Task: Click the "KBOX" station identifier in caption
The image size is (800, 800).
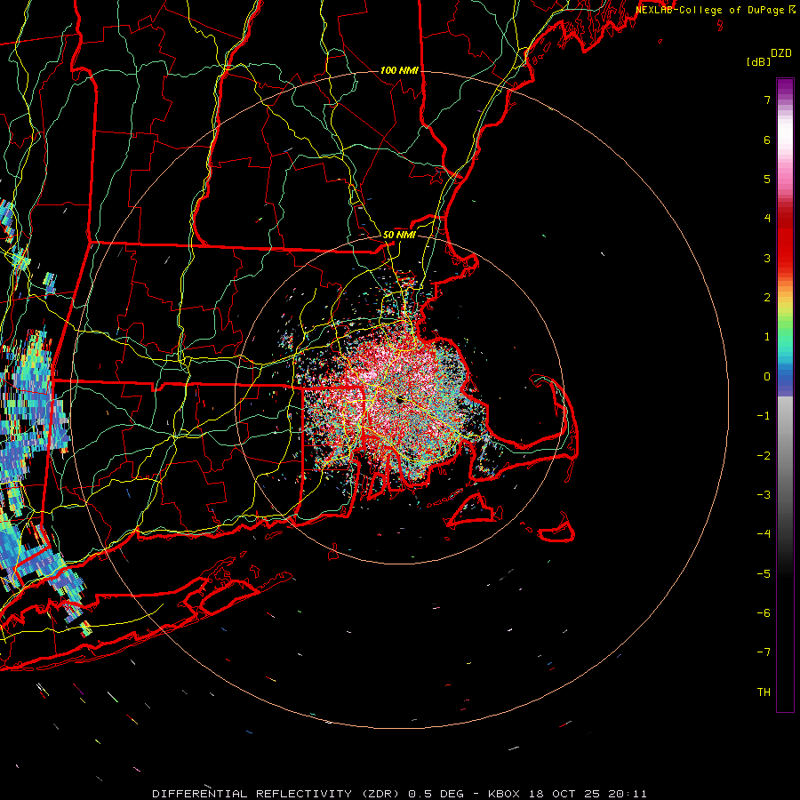Action: [x=504, y=794]
